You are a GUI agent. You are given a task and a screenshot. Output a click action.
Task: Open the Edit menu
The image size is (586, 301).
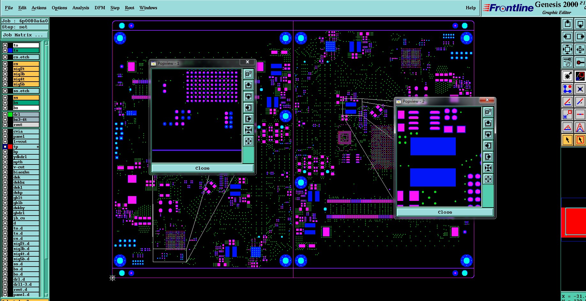tap(22, 8)
